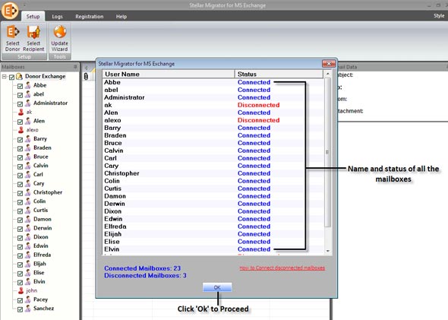This screenshot has width=448, height=320.
Task: Select Colin in the mailbox tree
Action: (x=39, y=201)
